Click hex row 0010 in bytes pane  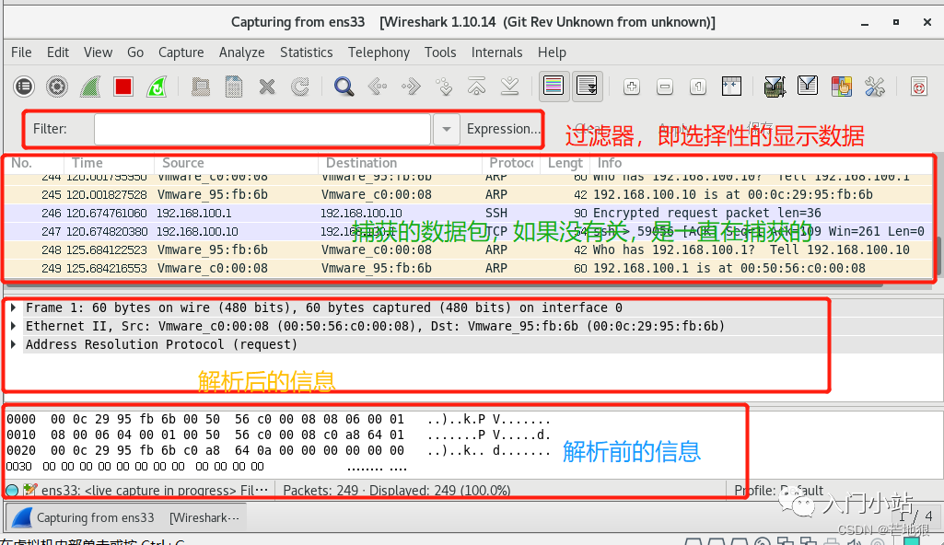(x=278, y=435)
